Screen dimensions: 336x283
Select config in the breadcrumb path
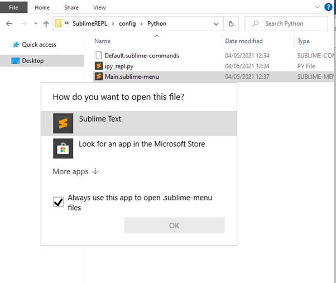[x=127, y=23]
